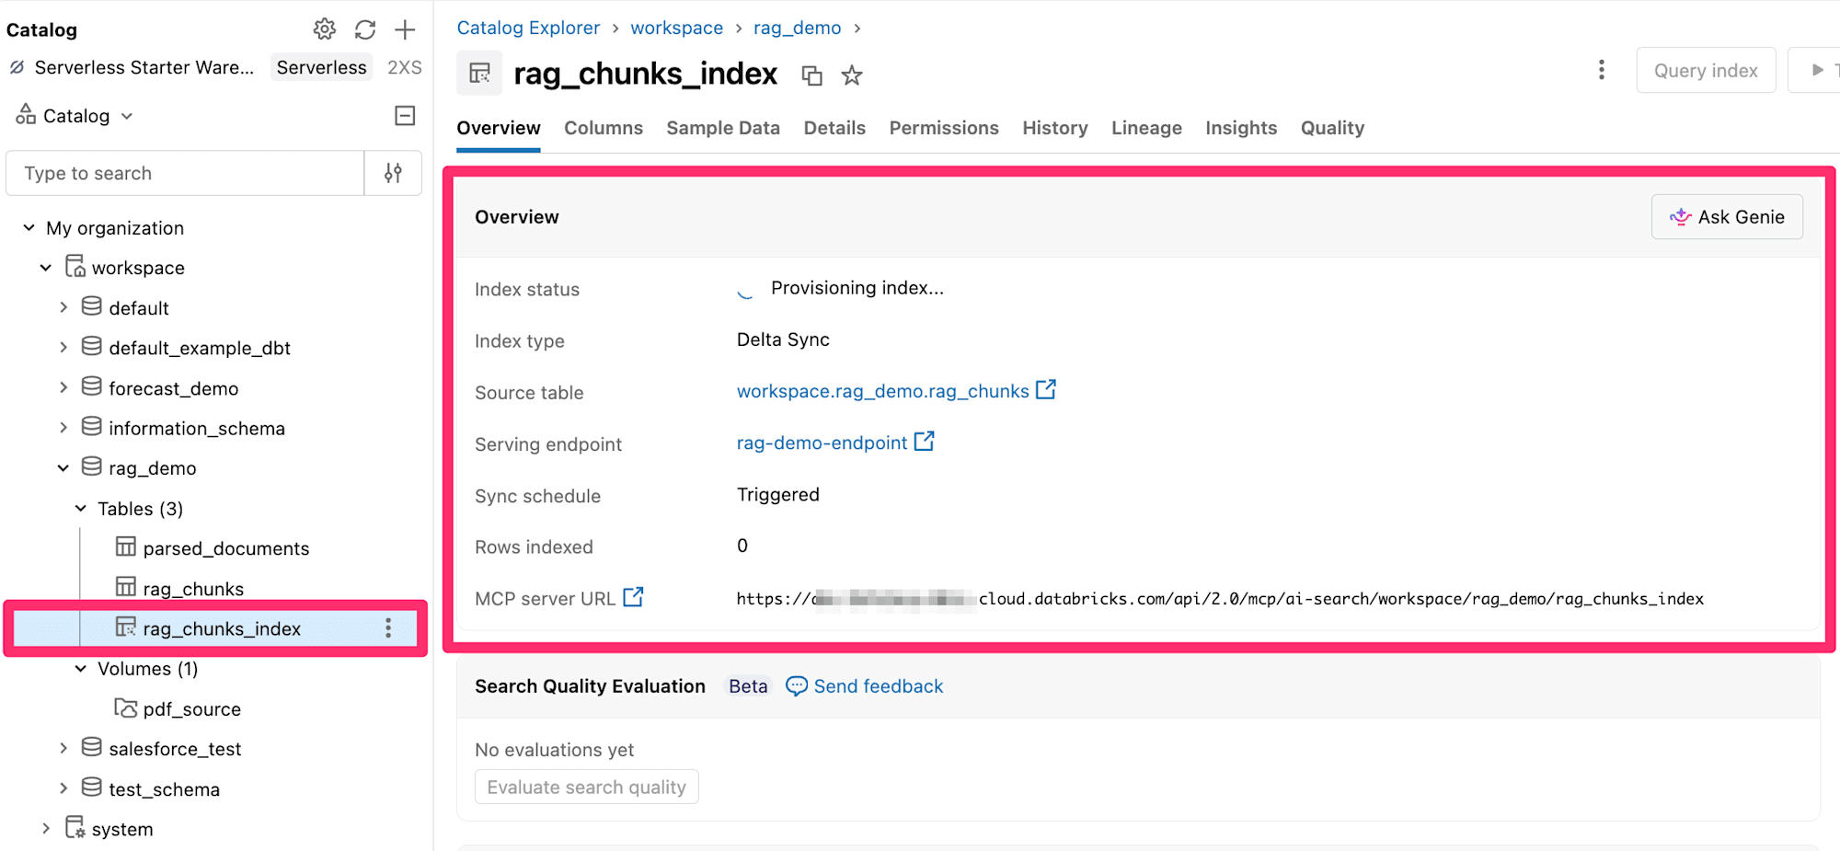Open the Quality tab

[1332, 128]
